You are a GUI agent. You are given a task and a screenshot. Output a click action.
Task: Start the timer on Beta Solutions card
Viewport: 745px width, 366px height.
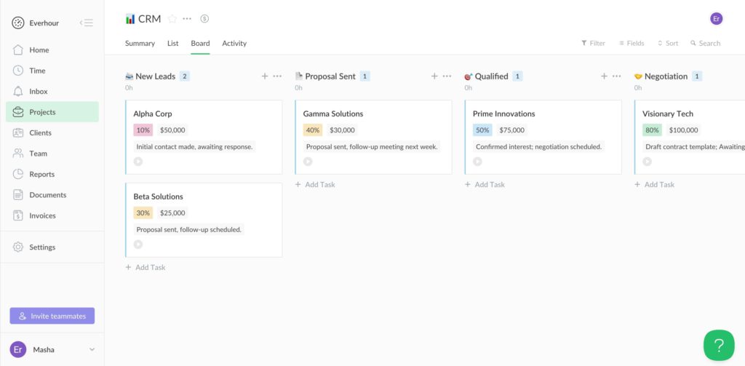pos(138,244)
